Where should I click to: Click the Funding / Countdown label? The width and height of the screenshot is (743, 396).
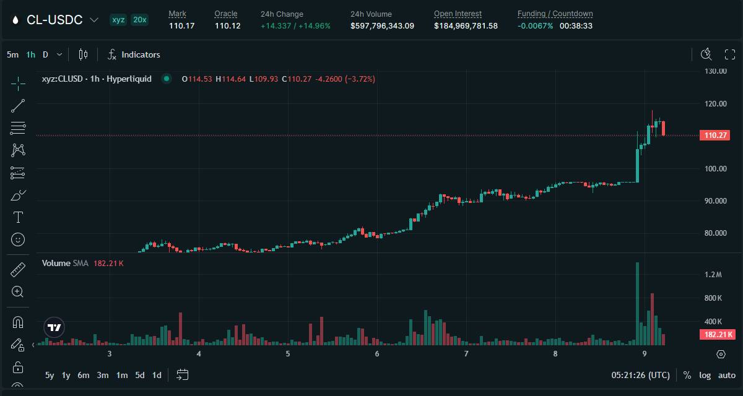[x=555, y=14]
